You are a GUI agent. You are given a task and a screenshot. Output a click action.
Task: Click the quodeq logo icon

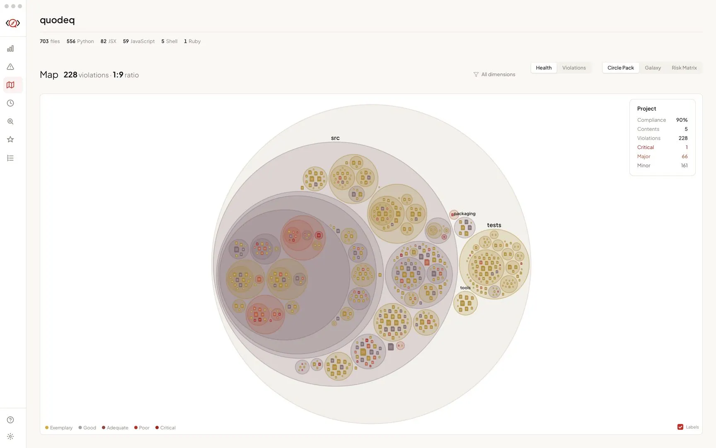(x=13, y=23)
